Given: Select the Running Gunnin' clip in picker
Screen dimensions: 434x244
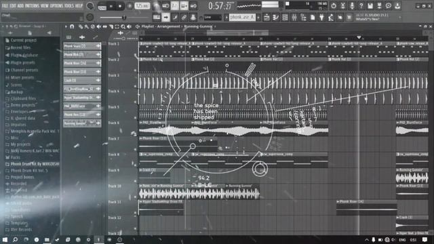Looking at the screenshot, I should (82, 123).
